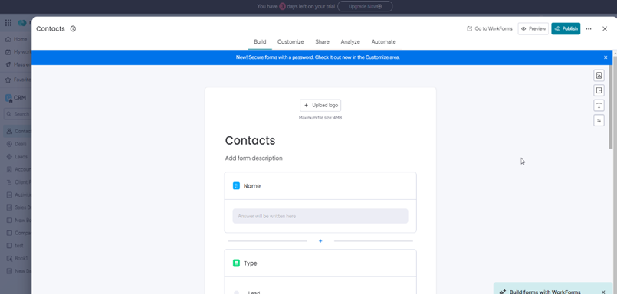
Task: Click the bottom settings icon in right toolbar
Action: point(599,120)
